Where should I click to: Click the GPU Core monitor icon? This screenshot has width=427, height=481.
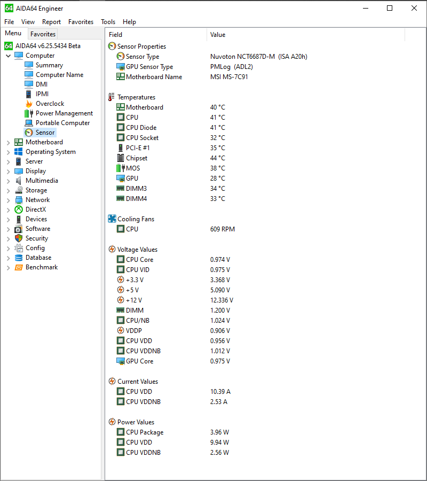121,361
